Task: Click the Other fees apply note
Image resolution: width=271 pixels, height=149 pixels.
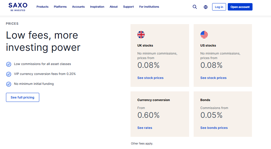Action: coord(142,144)
